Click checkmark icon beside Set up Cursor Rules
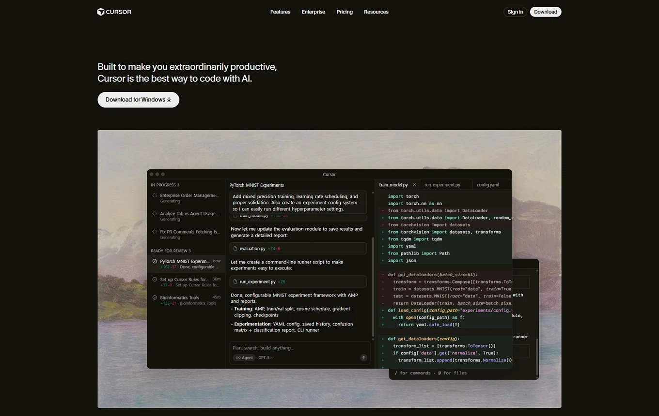Viewport: 659px width, 416px height. pyautogui.click(x=155, y=280)
